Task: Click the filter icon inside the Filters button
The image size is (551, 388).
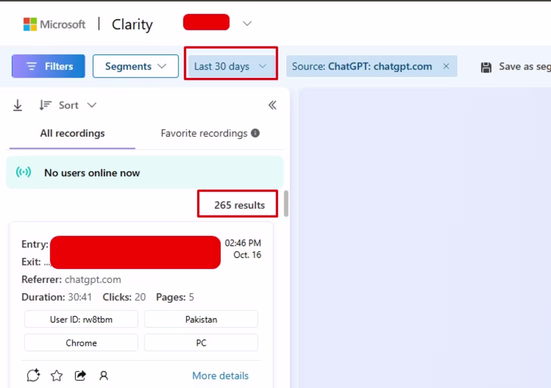Action: tap(32, 66)
